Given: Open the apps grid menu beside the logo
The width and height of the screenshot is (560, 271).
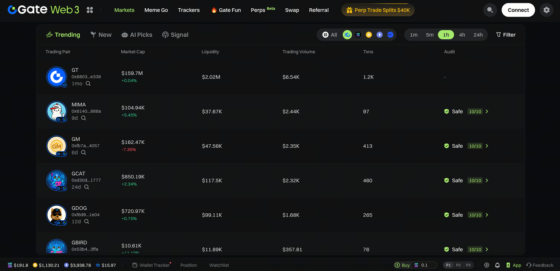Looking at the screenshot, I should coord(90,10).
